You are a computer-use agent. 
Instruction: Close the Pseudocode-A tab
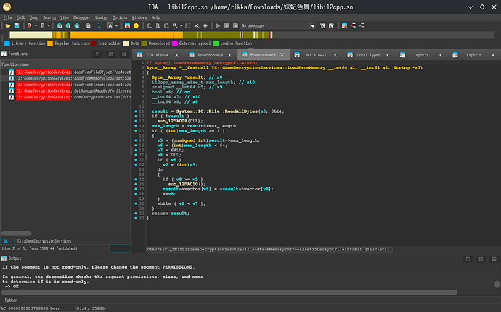coord(282,55)
